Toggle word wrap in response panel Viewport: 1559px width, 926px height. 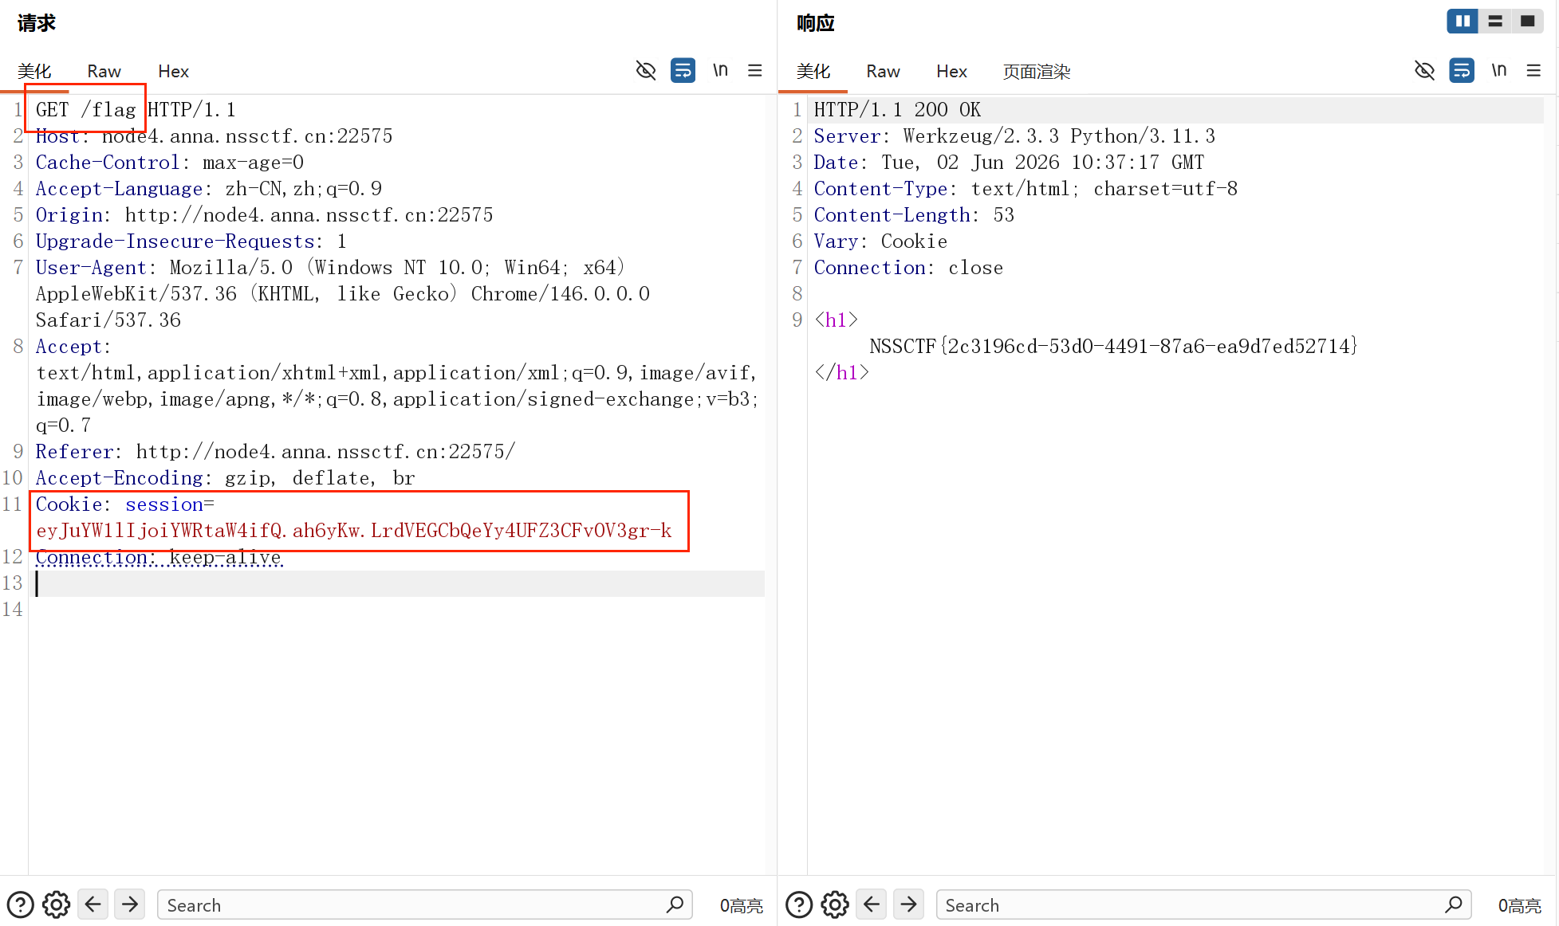tap(1462, 71)
